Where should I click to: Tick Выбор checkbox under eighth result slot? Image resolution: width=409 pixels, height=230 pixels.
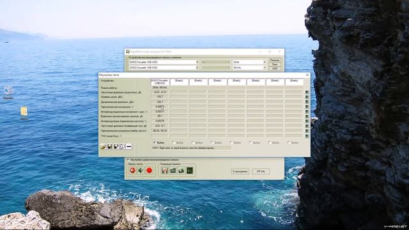pyautogui.click(x=289, y=142)
